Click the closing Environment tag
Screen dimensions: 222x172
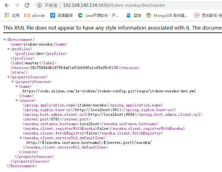pyautogui.click(x=22, y=166)
